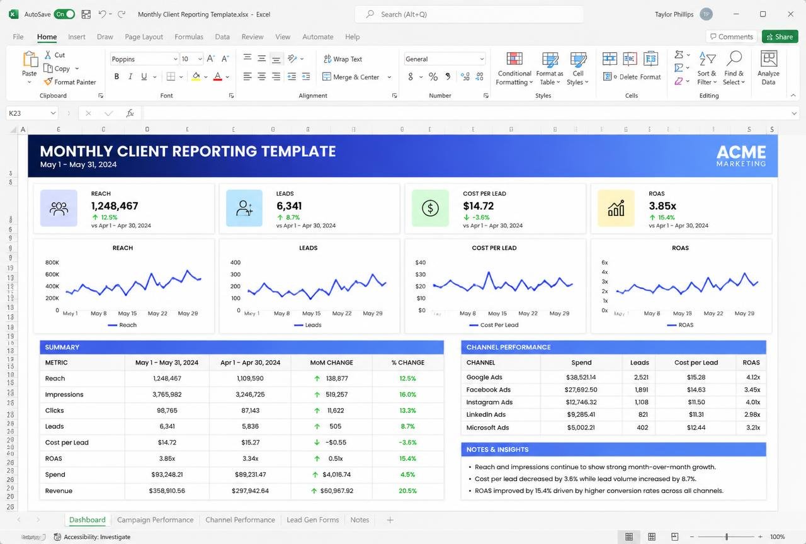Click Decrease Indent icon
The height and width of the screenshot is (544, 806).
292,77
